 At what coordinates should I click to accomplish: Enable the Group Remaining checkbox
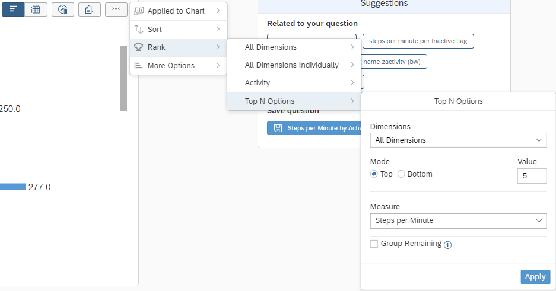[374, 244]
